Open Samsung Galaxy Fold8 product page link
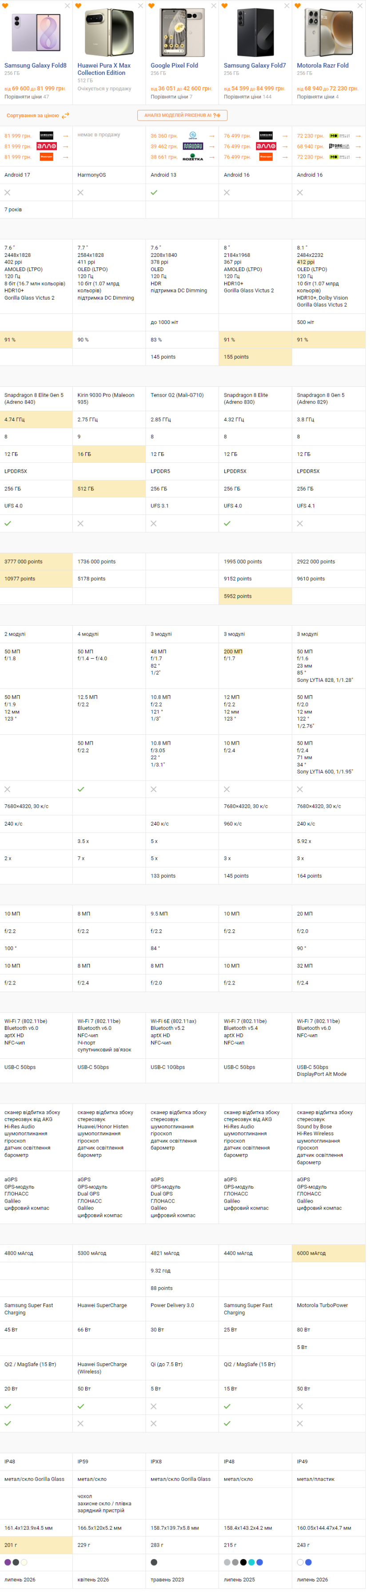The width and height of the screenshot is (371, 1592). [x=35, y=65]
